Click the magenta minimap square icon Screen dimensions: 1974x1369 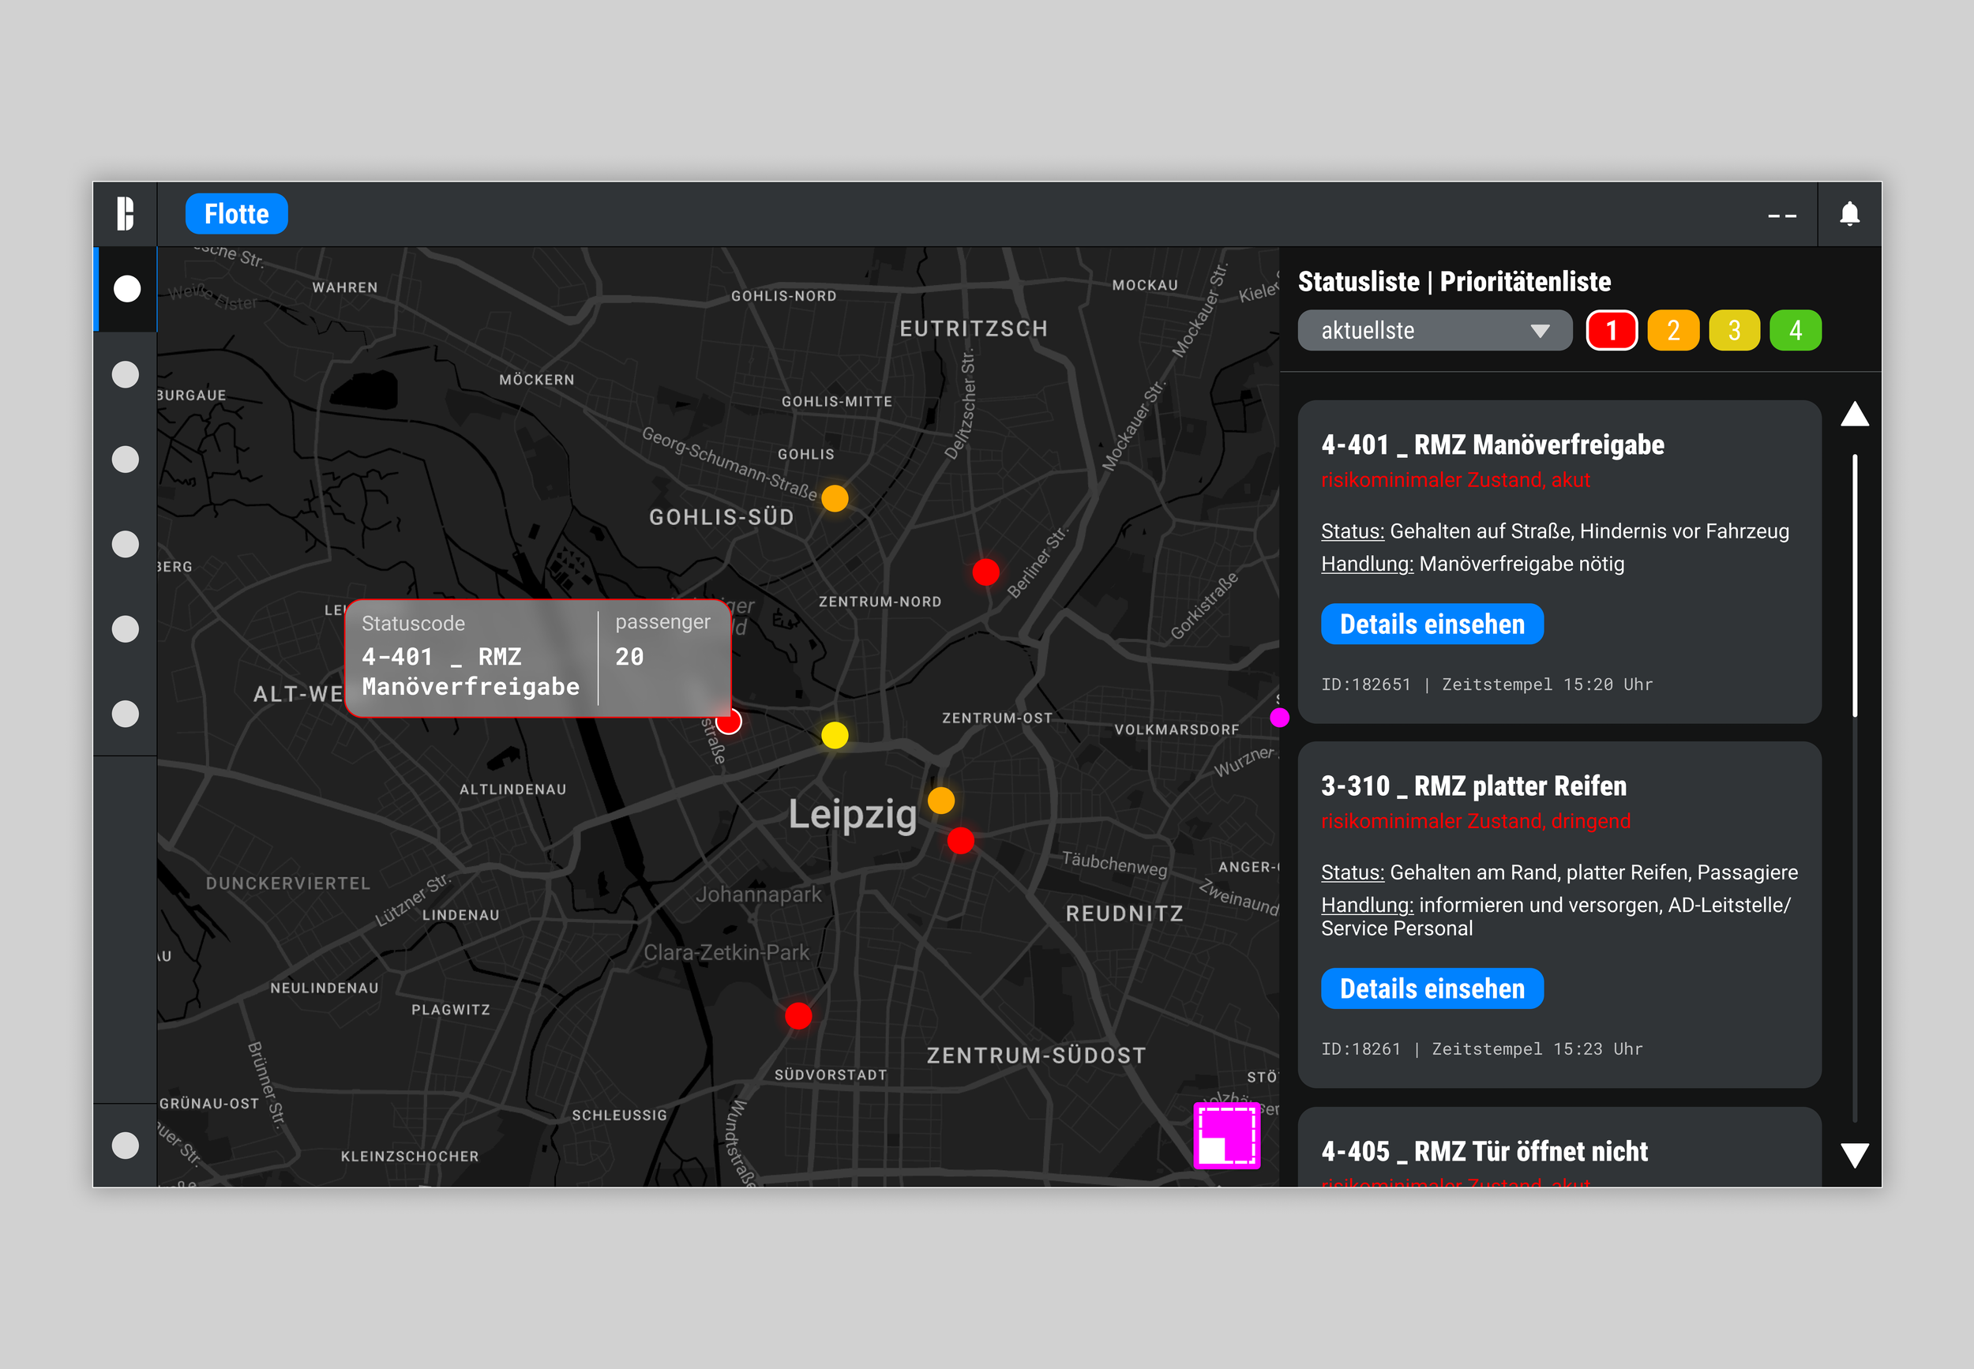1226,1135
